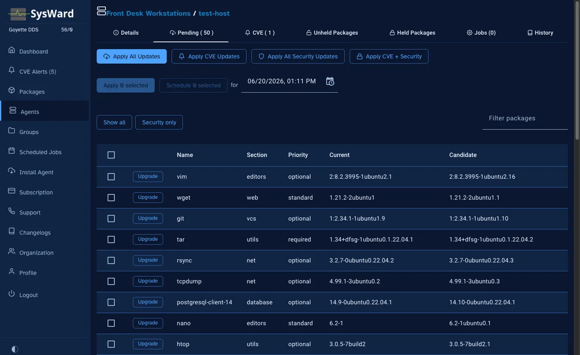This screenshot has height=355, width=580.
Task: Click the server icon beside breadcrumb
Action: click(101, 11)
